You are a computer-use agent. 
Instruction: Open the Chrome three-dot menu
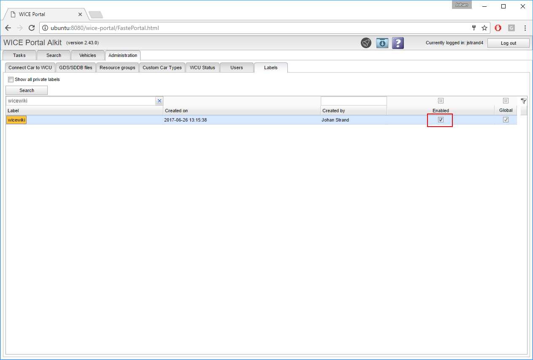coord(525,28)
